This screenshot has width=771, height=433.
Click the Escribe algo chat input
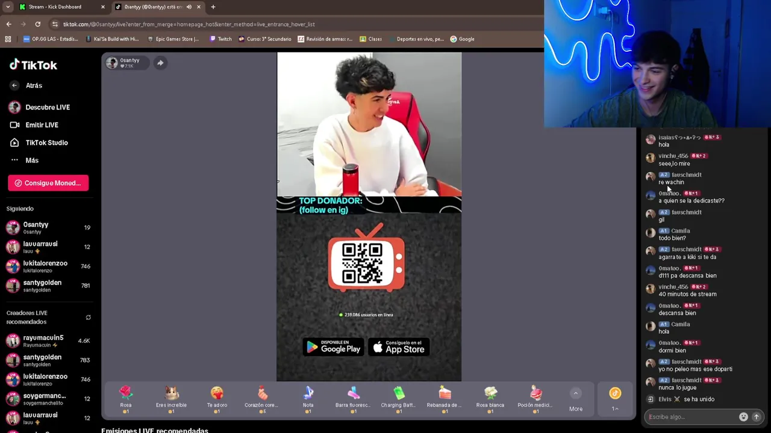click(691, 417)
